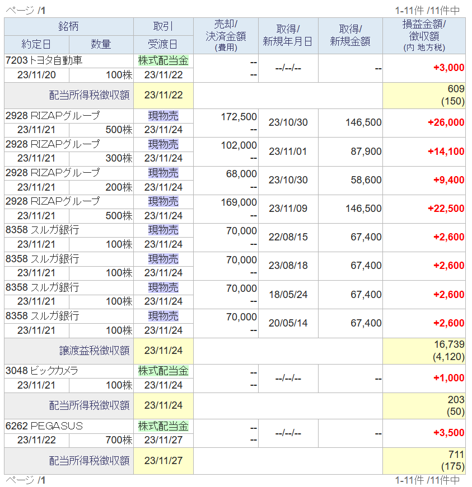The height and width of the screenshot is (487, 472).
Task: Click the 23/11/01 acquisition date
Action: (x=288, y=152)
